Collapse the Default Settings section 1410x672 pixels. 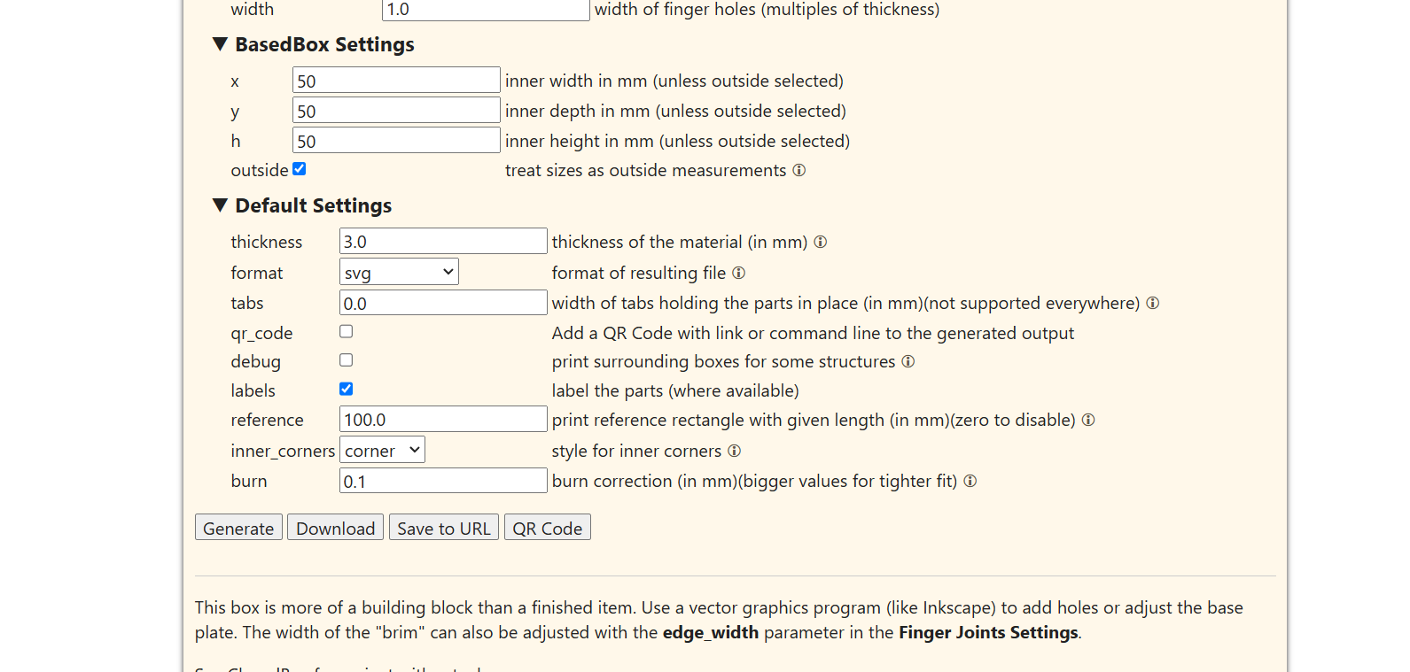click(x=302, y=205)
